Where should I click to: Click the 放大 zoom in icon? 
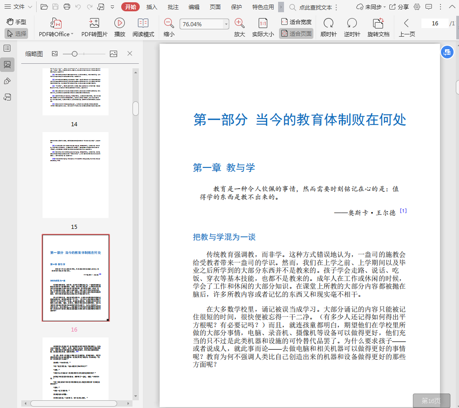coord(239,24)
